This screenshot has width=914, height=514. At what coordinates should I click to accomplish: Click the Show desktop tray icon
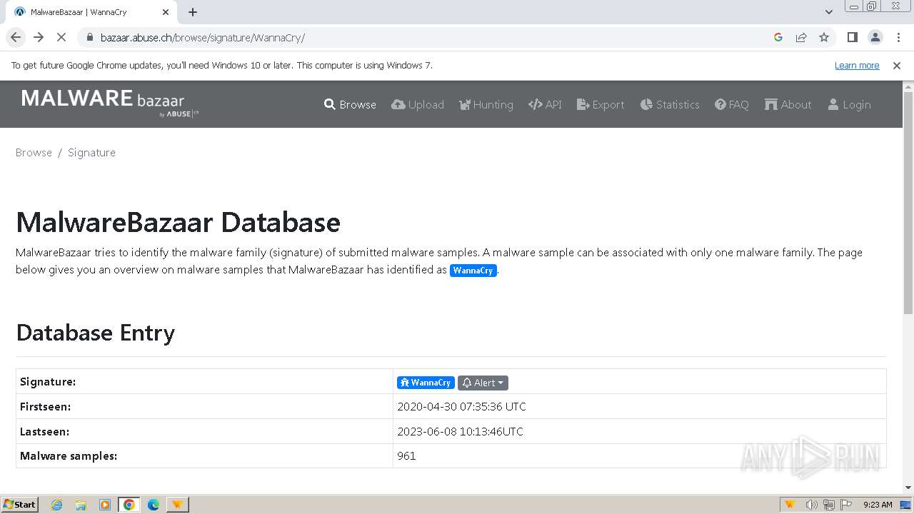coord(907,505)
